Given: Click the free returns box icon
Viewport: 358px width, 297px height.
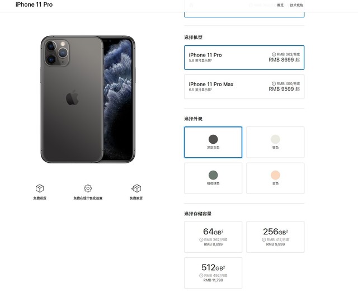Looking at the screenshot, I should tap(136, 188).
